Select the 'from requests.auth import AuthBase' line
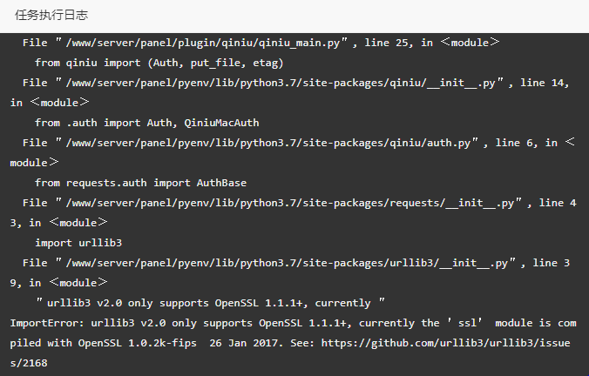The height and width of the screenshot is (376, 589). (141, 183)
